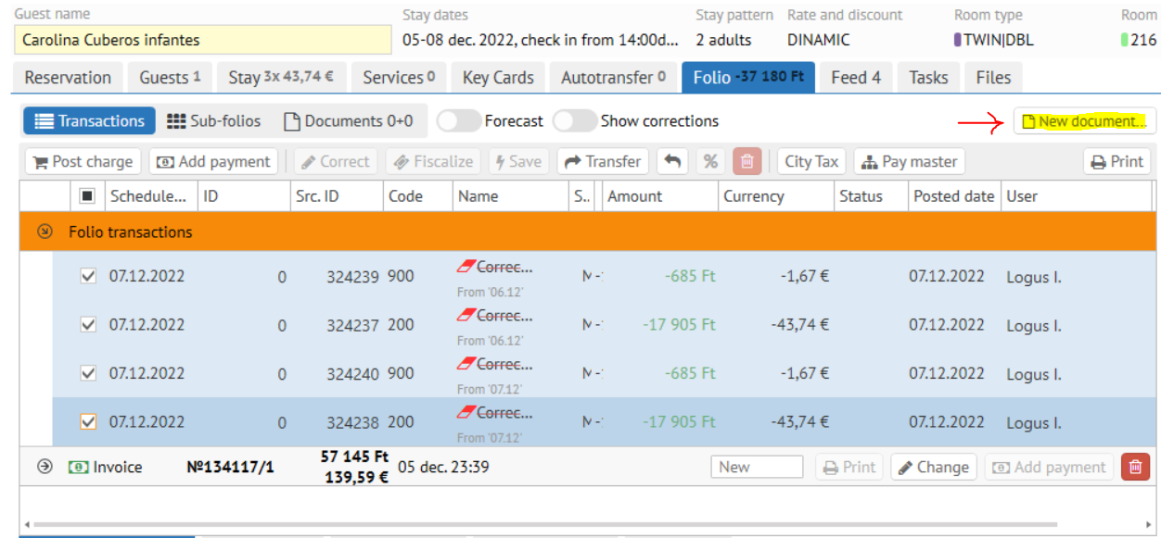Click the Guest name input field
Screen dimensions: 1161x538
tap(203, 40)
